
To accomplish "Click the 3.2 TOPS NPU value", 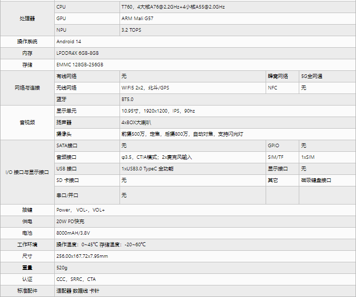I will 238,30.
